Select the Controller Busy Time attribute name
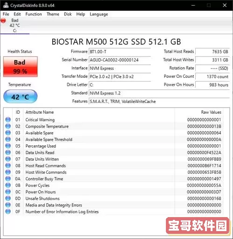Viewport: 233px width, 239px height. coord(44,179)
